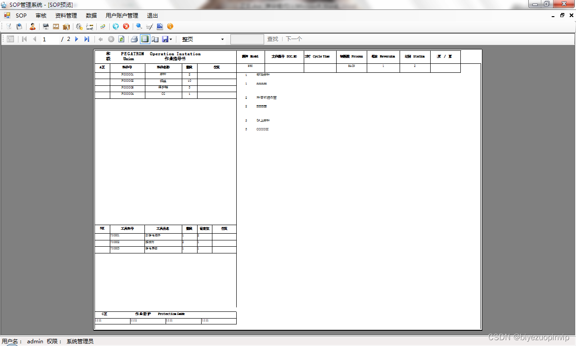Click the T00002 tool number cell
The width and height of the screenshot is (576, 346).
[x=127, y=243]
